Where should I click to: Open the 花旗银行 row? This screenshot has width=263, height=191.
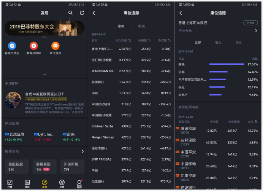131,82
